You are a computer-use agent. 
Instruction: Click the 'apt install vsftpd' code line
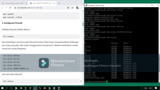coord(12,17)
